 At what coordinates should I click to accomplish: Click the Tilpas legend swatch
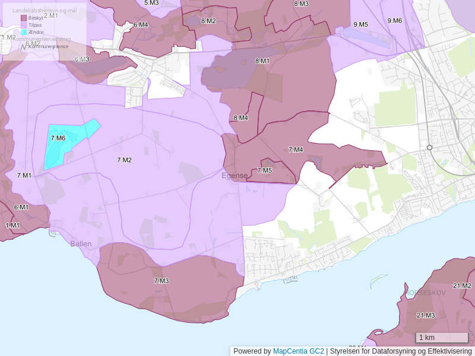(24, 26)
